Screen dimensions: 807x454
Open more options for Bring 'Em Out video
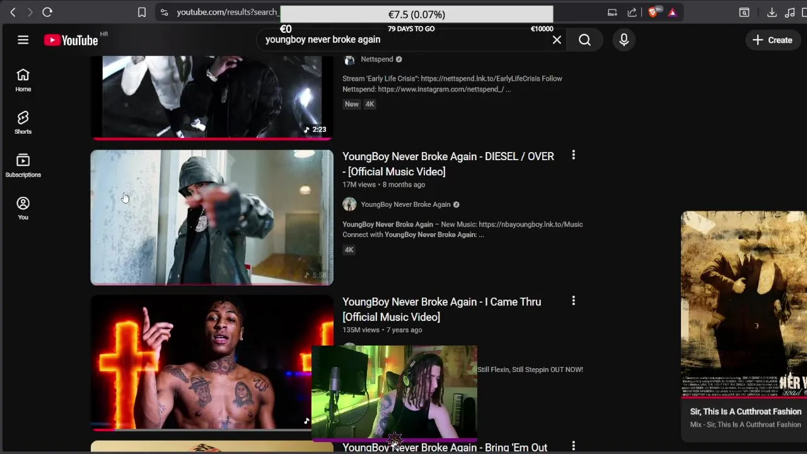coord(573,446)
